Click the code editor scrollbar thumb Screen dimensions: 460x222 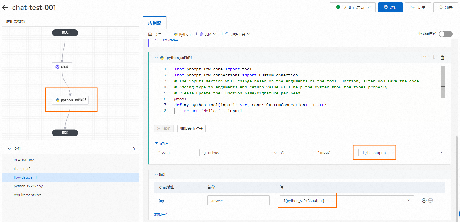coord(443,82)
